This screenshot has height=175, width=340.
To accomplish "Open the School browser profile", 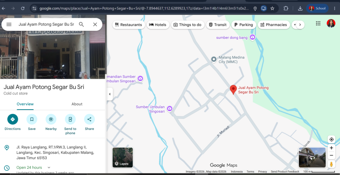I will pos(317,8).
